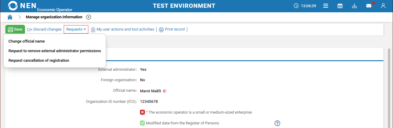Open the hamburger main menu

(326, 6)
